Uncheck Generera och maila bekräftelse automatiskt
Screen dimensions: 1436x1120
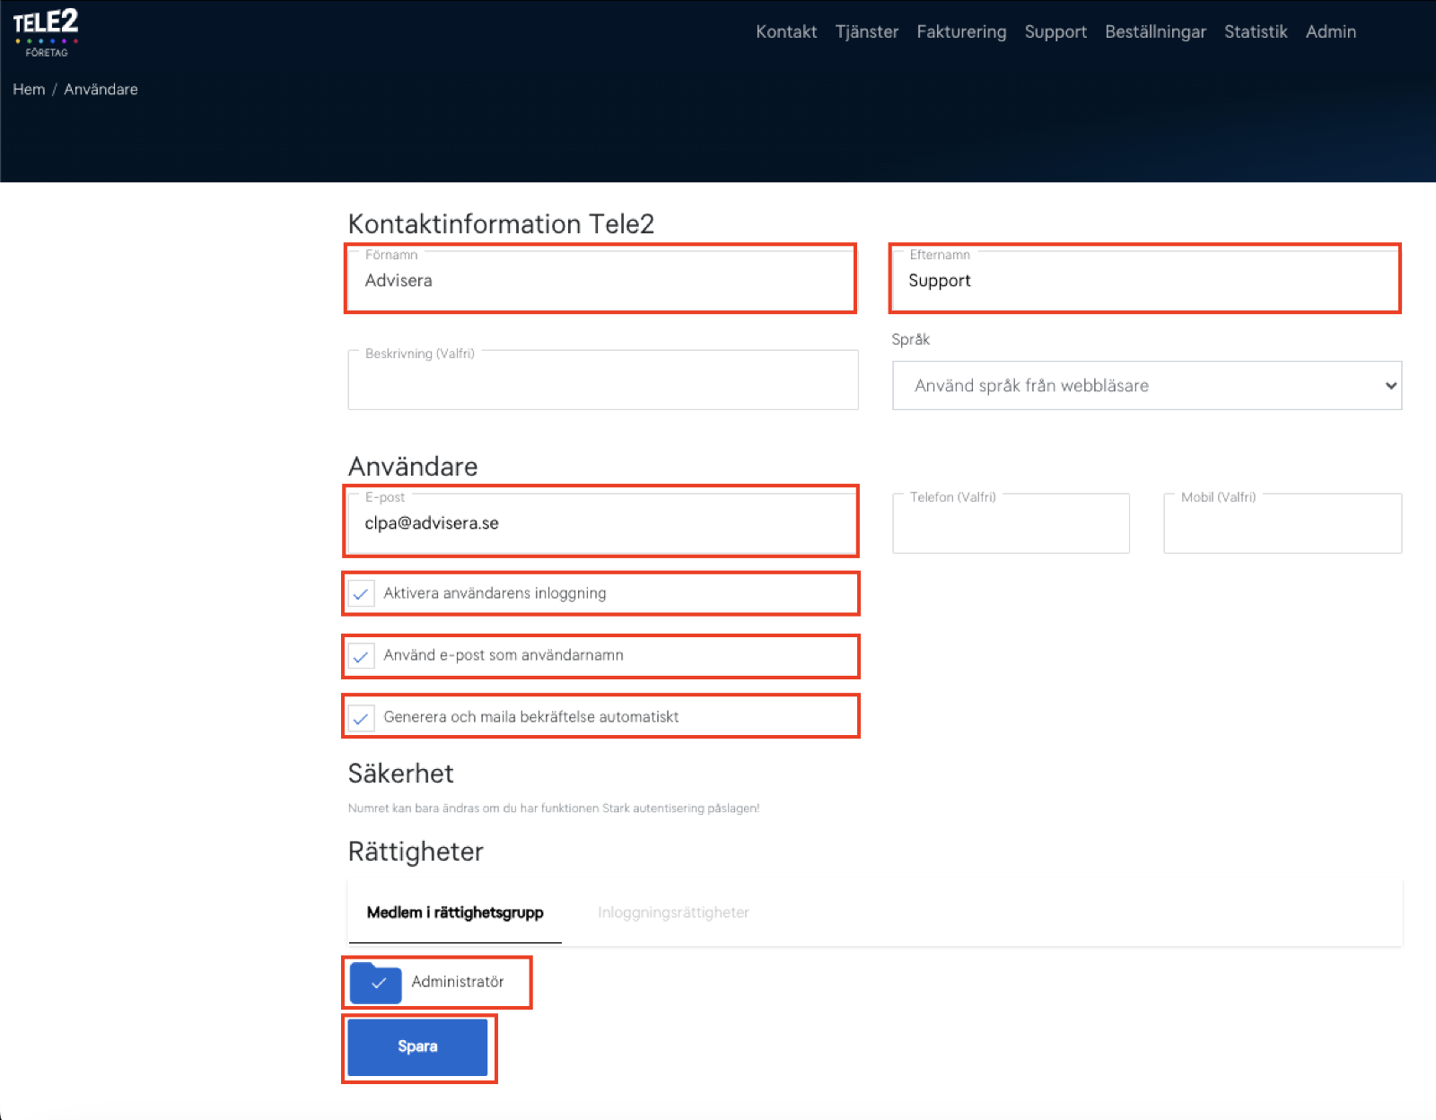click(x=361, y=716)
